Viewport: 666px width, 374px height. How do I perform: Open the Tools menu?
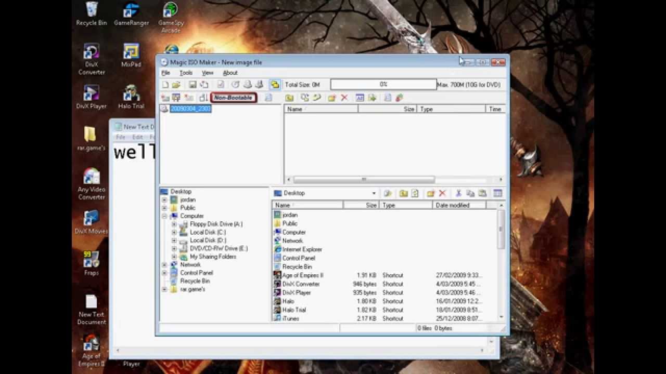[x=186, y=73]
